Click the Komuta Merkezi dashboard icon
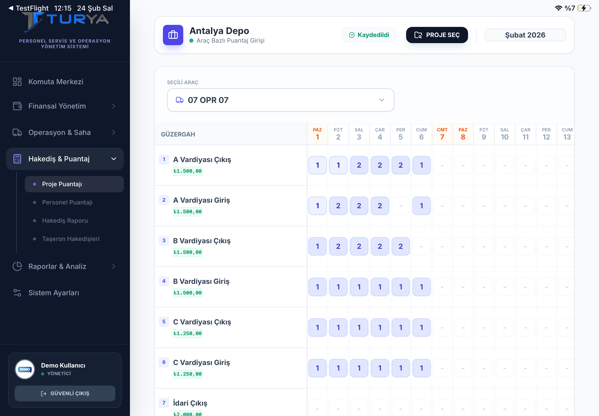The height and width of the screenshot is (416, 599). point(17,82)
